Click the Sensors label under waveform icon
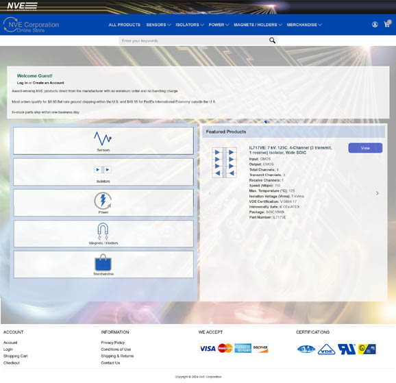 (x=103, y=150)
